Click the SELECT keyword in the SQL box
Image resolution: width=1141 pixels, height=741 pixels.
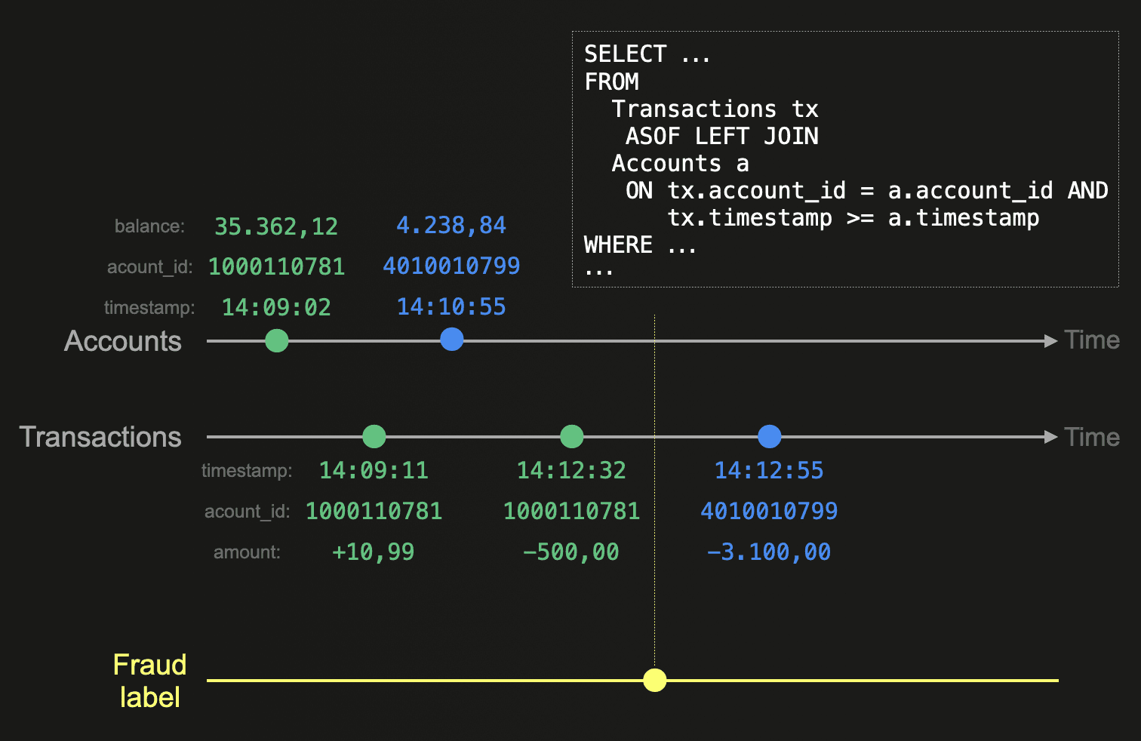point(625,54)
